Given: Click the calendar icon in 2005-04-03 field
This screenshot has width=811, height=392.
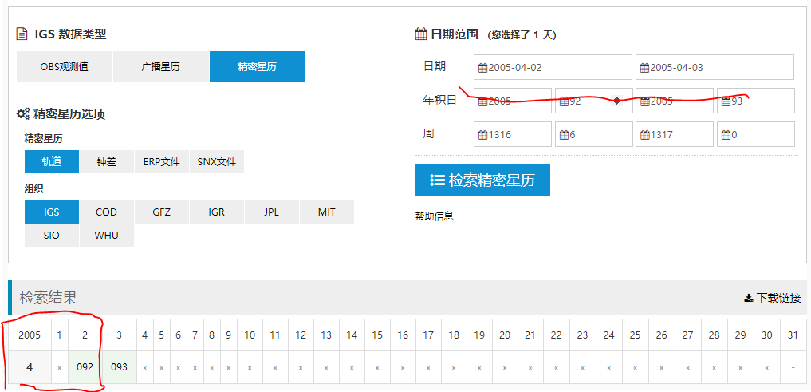Looking at the screenshot, I should click(645, 68).
